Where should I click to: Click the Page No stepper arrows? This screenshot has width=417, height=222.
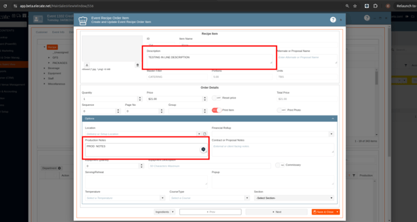(161, 111)
